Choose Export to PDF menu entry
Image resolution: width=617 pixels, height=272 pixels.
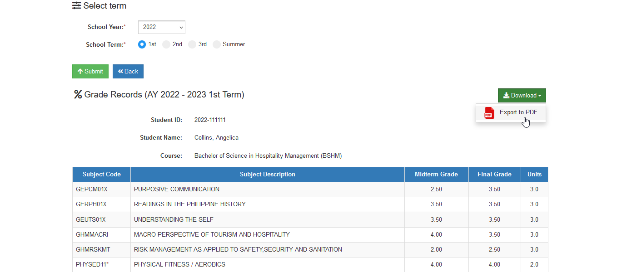[511, 113]
